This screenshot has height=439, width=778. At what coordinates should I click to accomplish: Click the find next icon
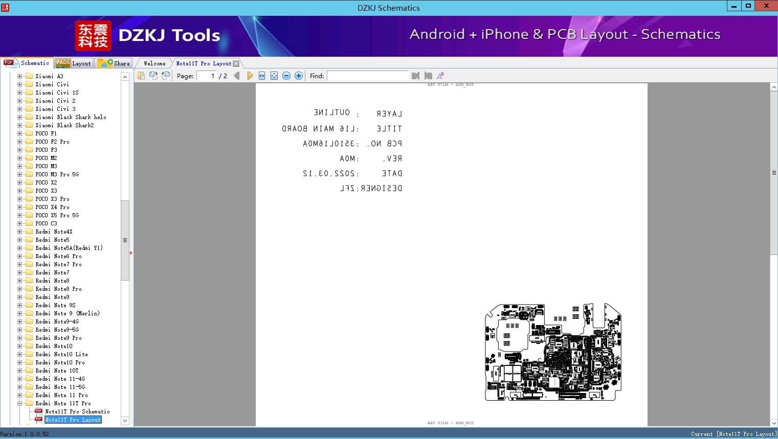click(428, 76)
